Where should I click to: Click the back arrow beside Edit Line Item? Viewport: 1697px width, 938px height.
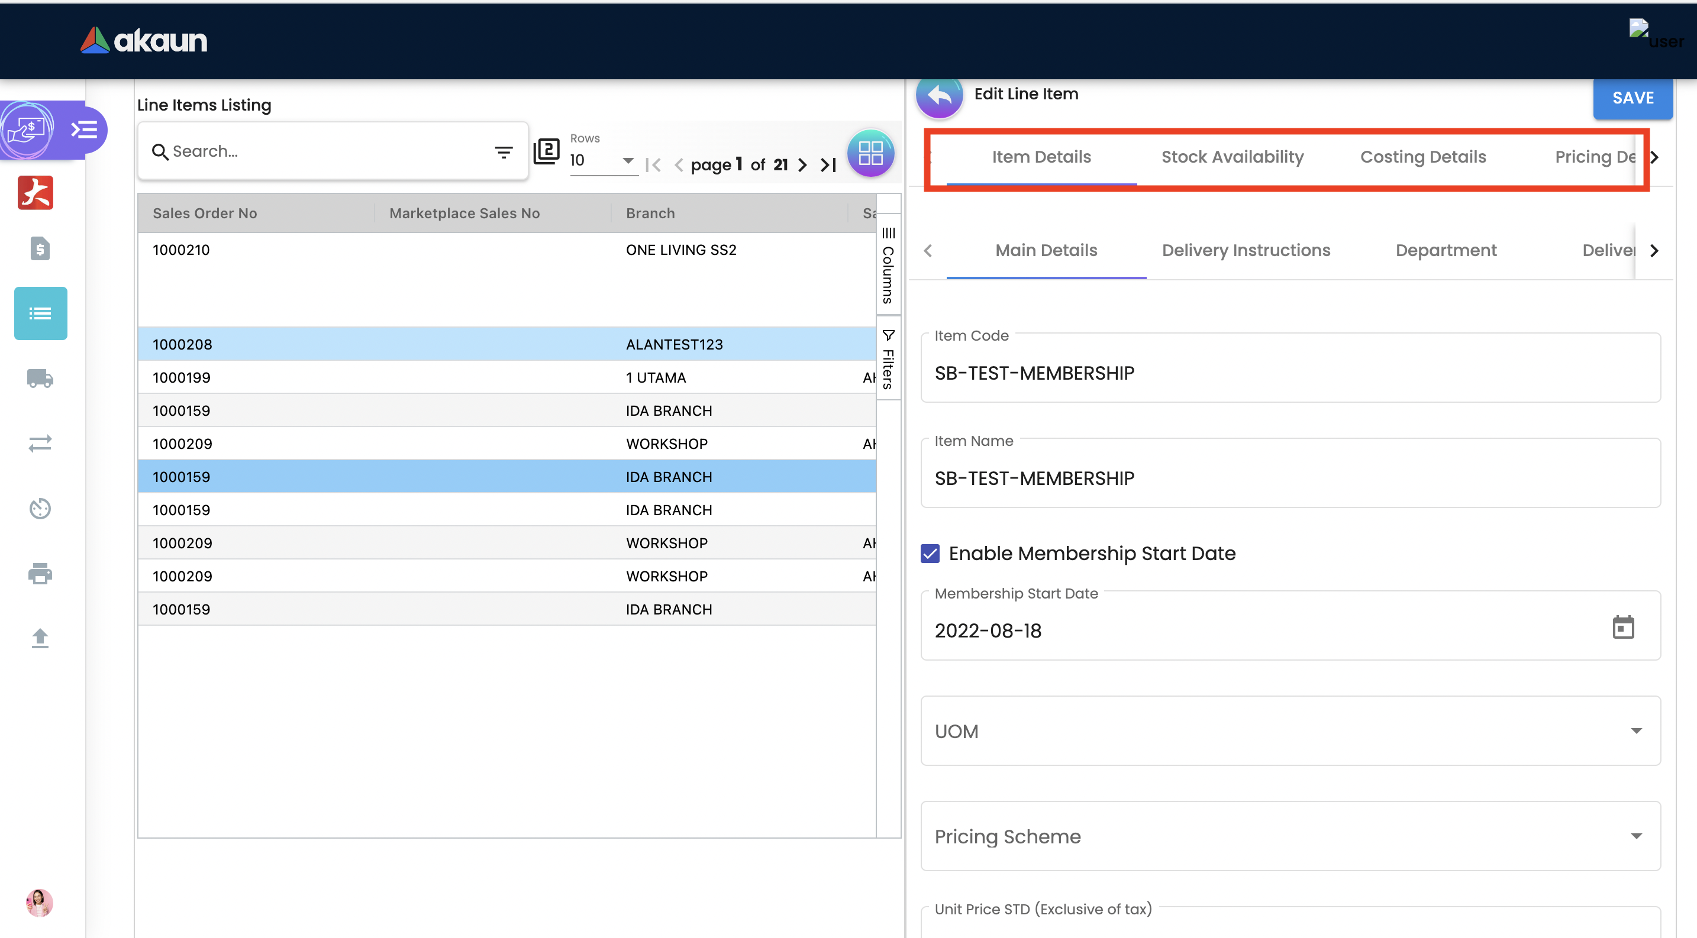coord(940,96)
